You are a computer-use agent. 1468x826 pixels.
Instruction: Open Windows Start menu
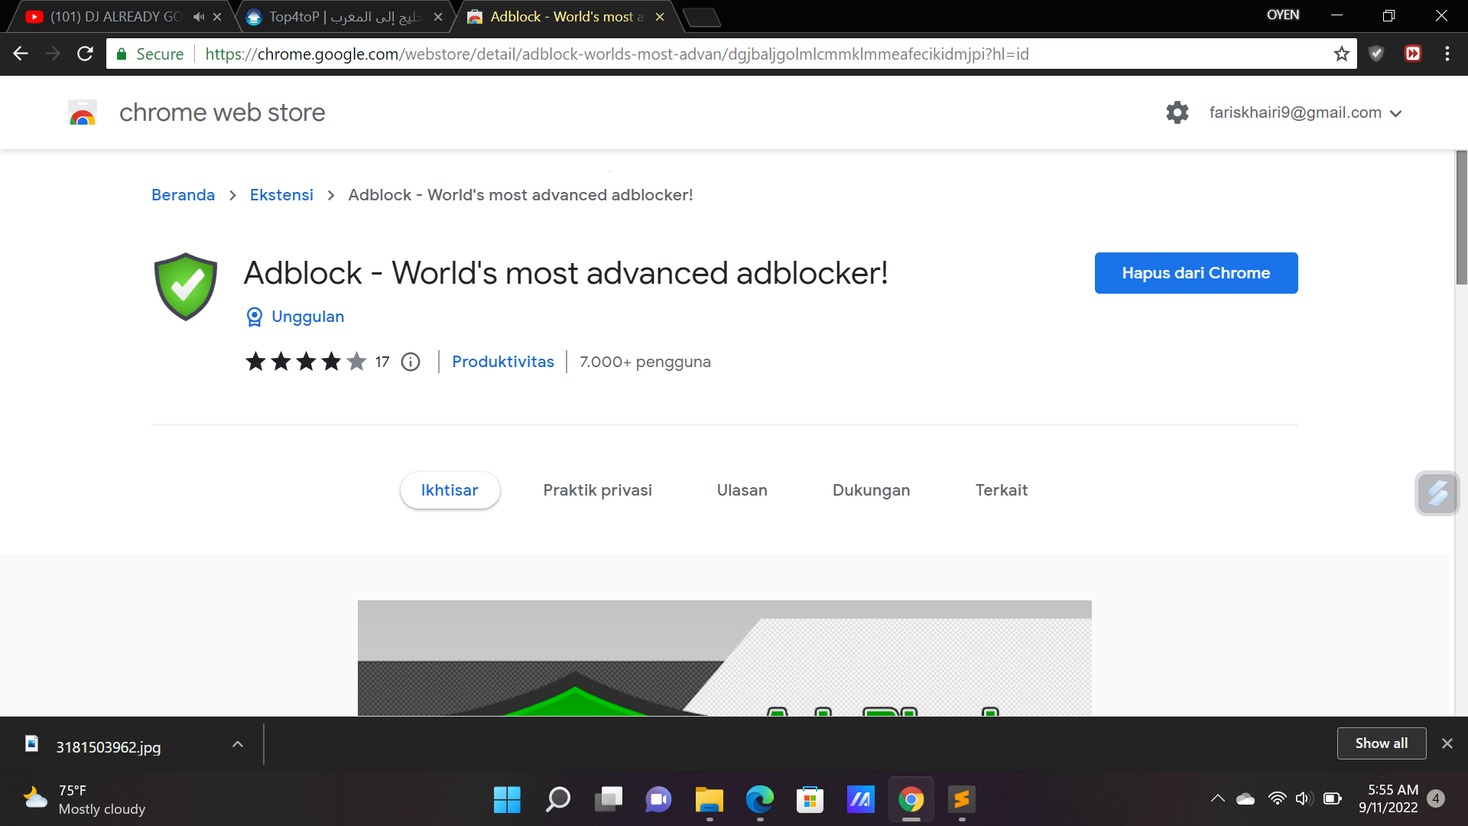(506, 800)
